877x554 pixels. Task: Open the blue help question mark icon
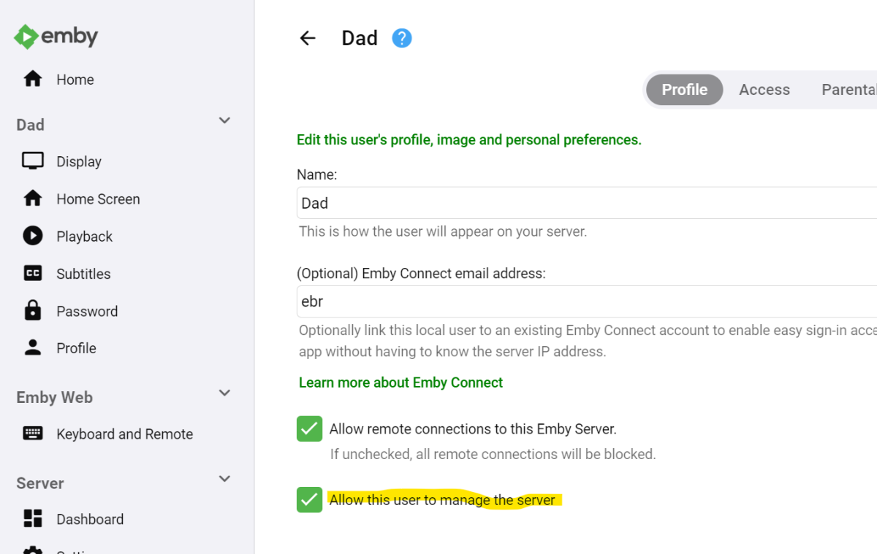coord(402,39)
